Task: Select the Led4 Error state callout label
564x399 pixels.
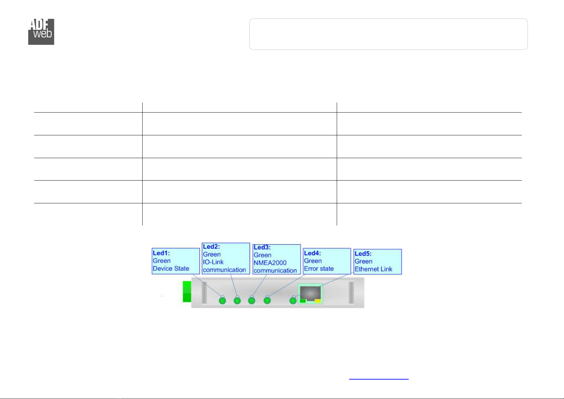Action: click(x=327, y=261)
